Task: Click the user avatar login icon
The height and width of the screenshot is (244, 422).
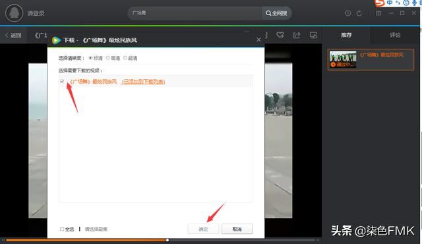Action: 14,13
